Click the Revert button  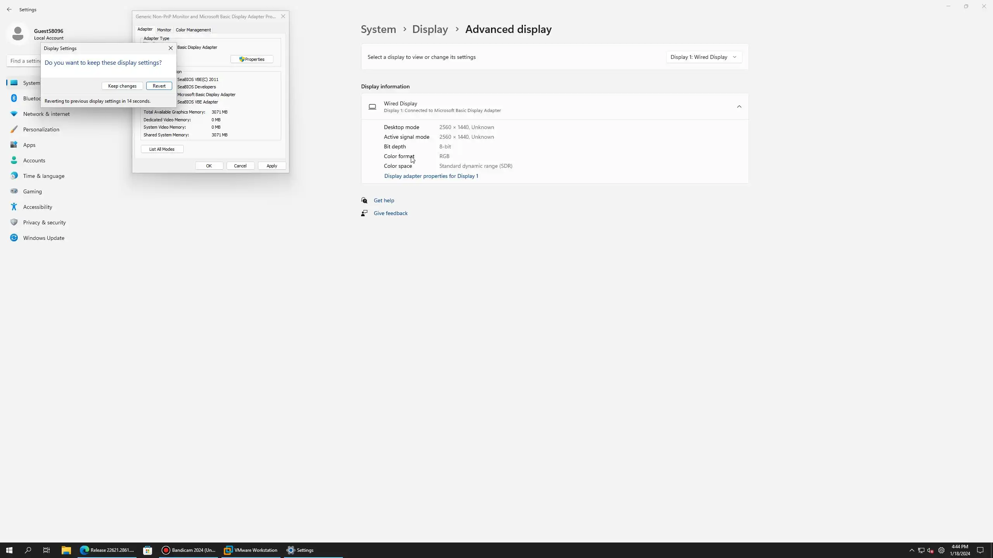[159, 86]
